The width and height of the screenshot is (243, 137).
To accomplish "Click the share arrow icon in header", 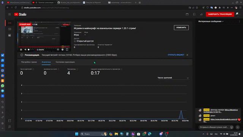I will pyautogui.click(x=201, y=14).
